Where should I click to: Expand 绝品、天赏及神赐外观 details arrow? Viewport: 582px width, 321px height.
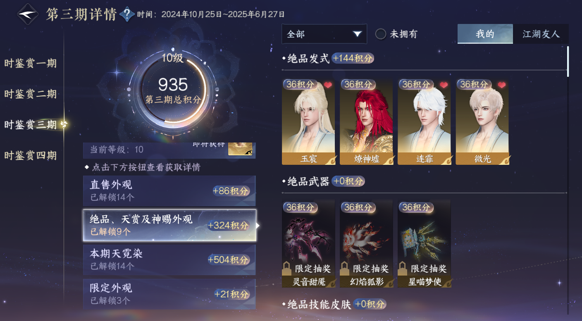(x=258, y=226)
